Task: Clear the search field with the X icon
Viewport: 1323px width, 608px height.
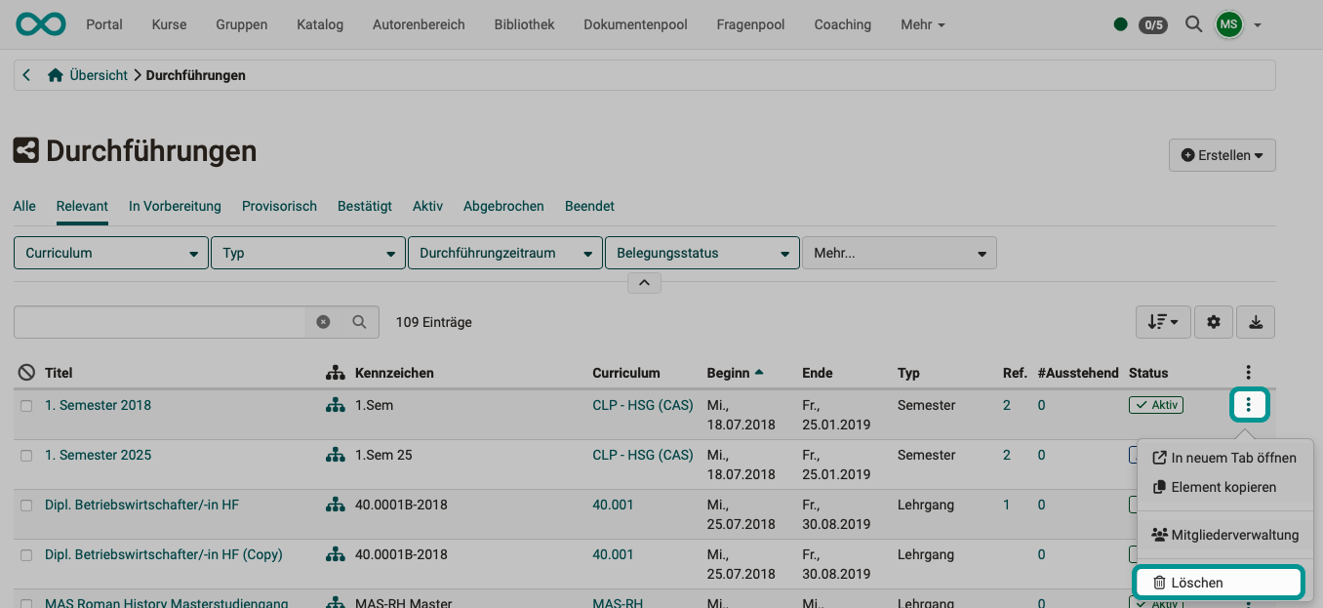Action: click(323, 321)
